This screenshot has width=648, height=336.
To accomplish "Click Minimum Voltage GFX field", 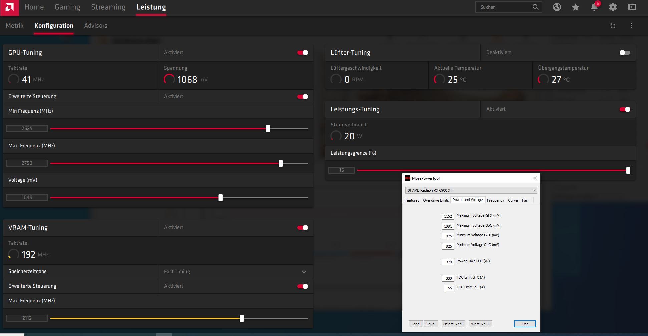I will 448,236.
